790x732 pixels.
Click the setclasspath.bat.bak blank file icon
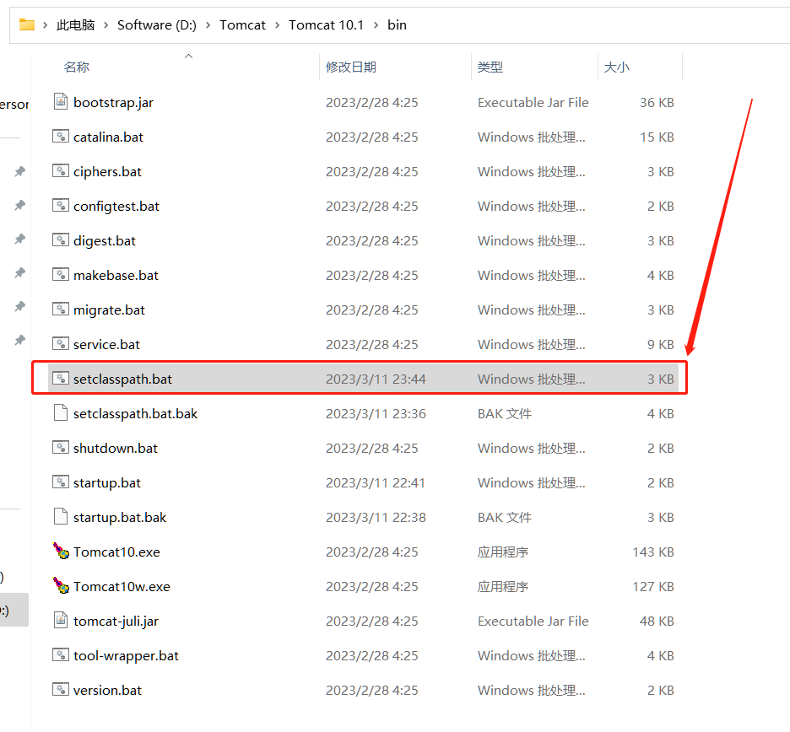point(61,413)
